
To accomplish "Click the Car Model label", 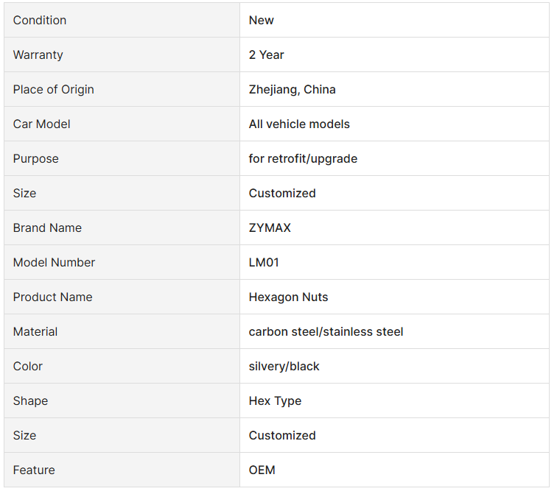I will pos(41,124).
